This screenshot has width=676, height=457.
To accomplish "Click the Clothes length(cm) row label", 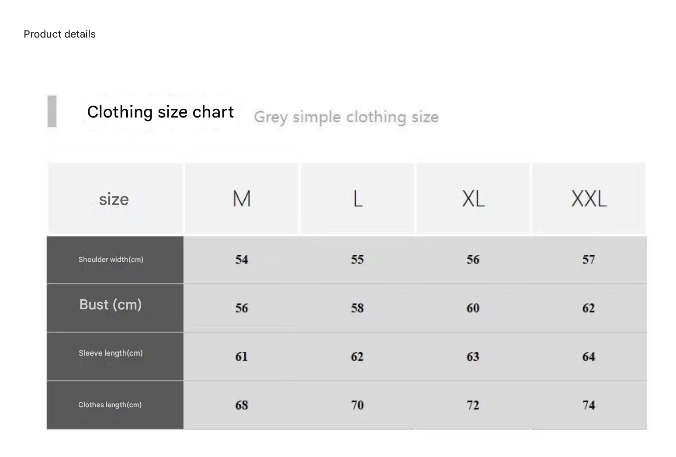I will pos(110,405).
